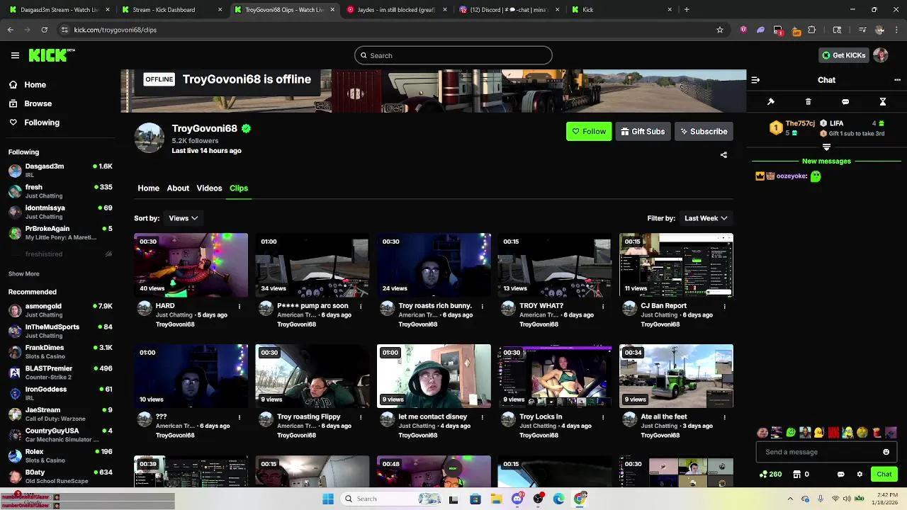The height and width of the screenshot is (510, 907).
Task: Click the 260 channel points icon
Action: tap(770, 475)
